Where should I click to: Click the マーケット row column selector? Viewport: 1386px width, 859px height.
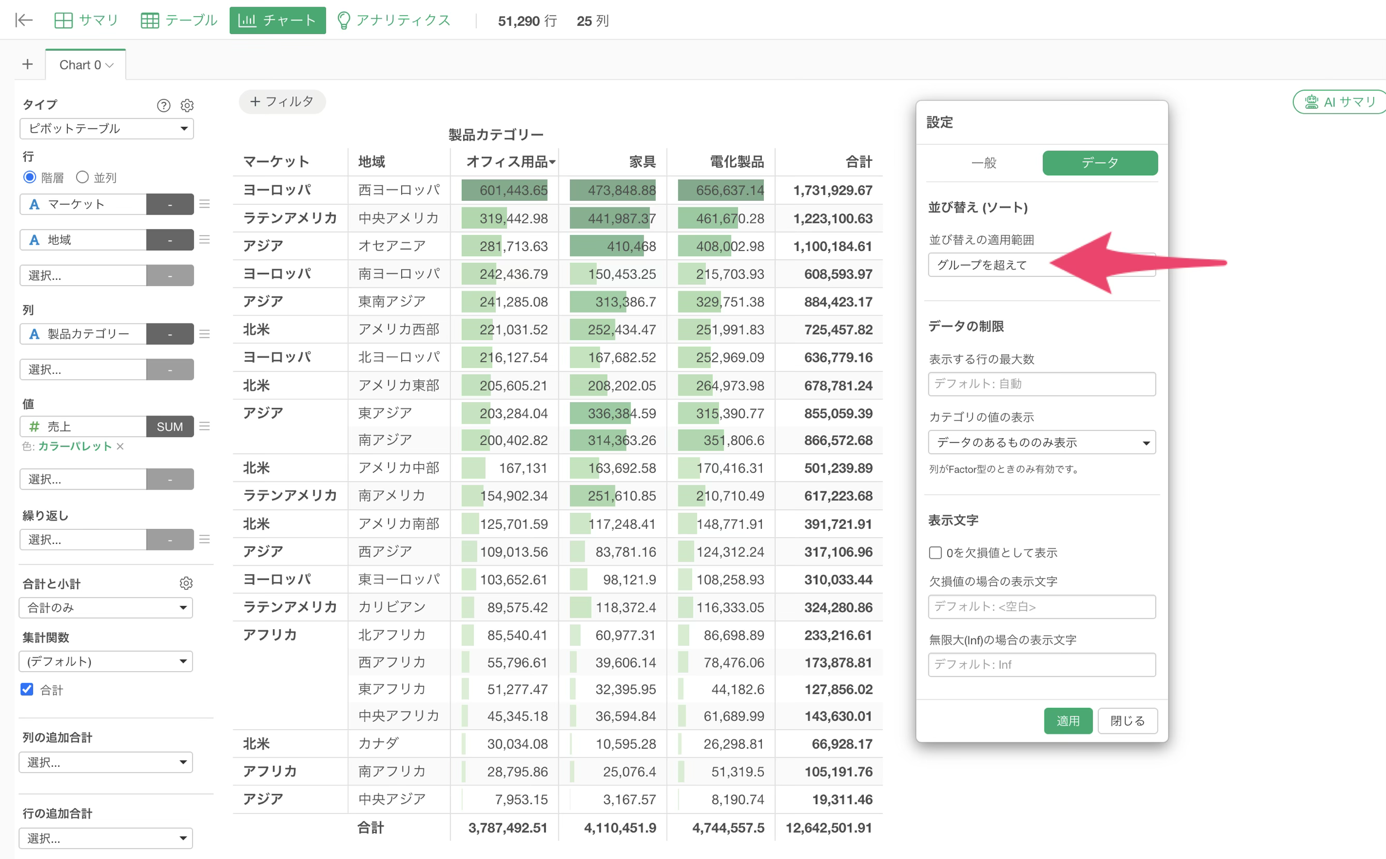click(83, 204)
